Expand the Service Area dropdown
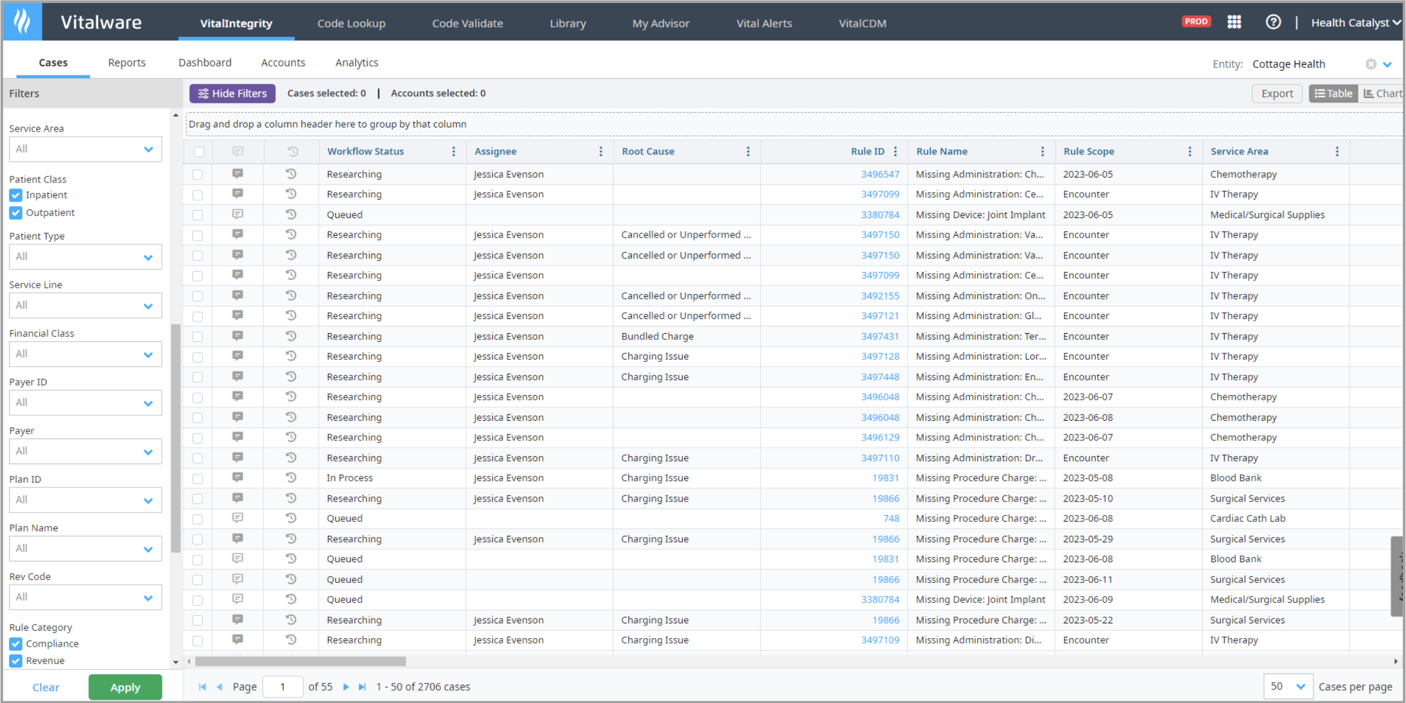 tap(86, 149)
